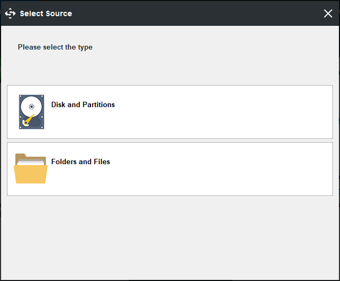Click empty space right of Disk and Partitions

click(226, 112)
